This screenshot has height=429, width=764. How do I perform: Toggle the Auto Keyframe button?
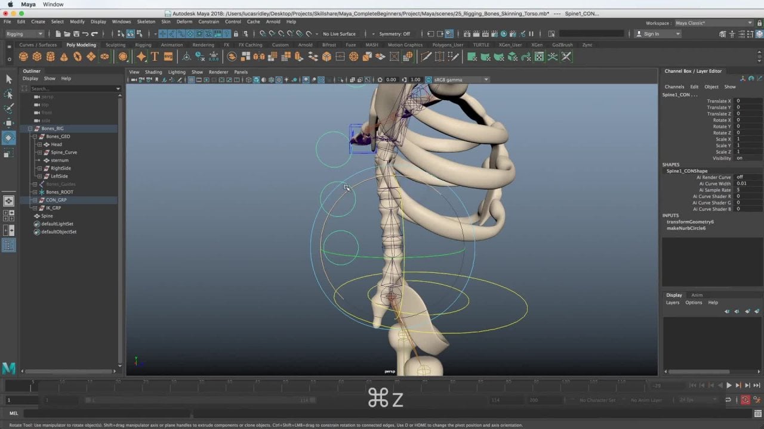pyautogui.click(x=745, y=400)
